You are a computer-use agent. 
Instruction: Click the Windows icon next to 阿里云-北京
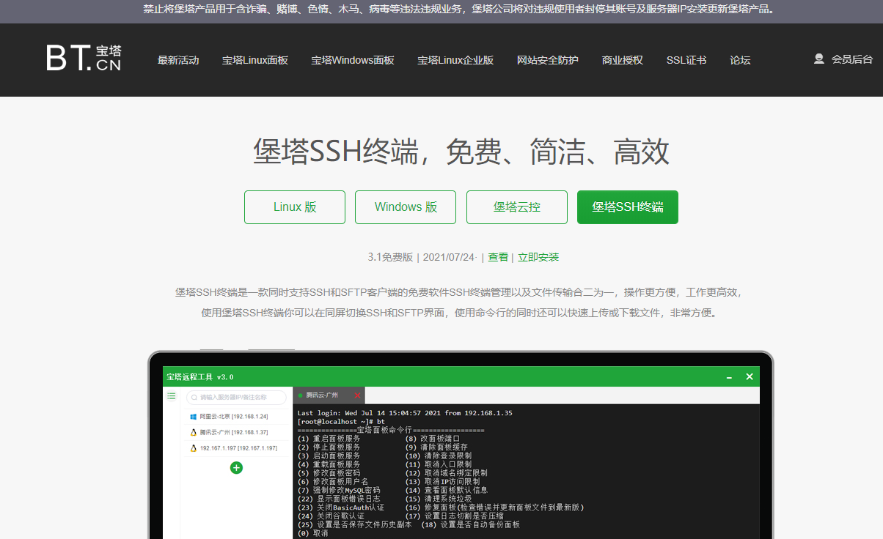193,416
